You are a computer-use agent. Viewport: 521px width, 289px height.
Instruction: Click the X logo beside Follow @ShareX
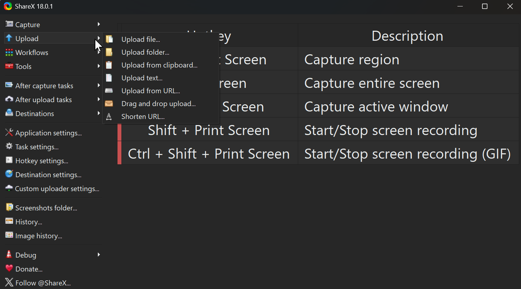click(9, 283)
